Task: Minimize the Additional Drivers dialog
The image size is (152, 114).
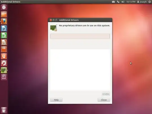Action: 53,20
